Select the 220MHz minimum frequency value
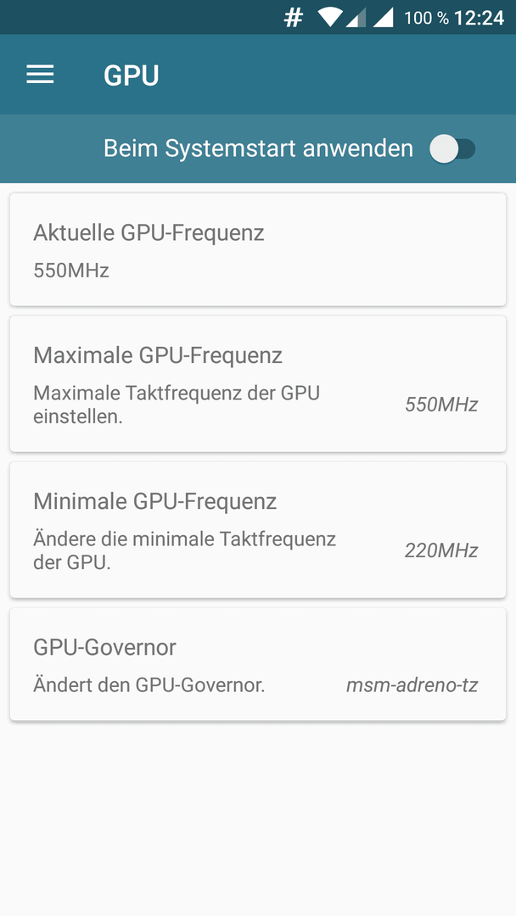The image size is (516, 916). pos(442,550)
